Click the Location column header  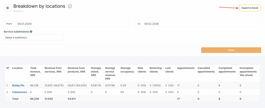(17, 68)
